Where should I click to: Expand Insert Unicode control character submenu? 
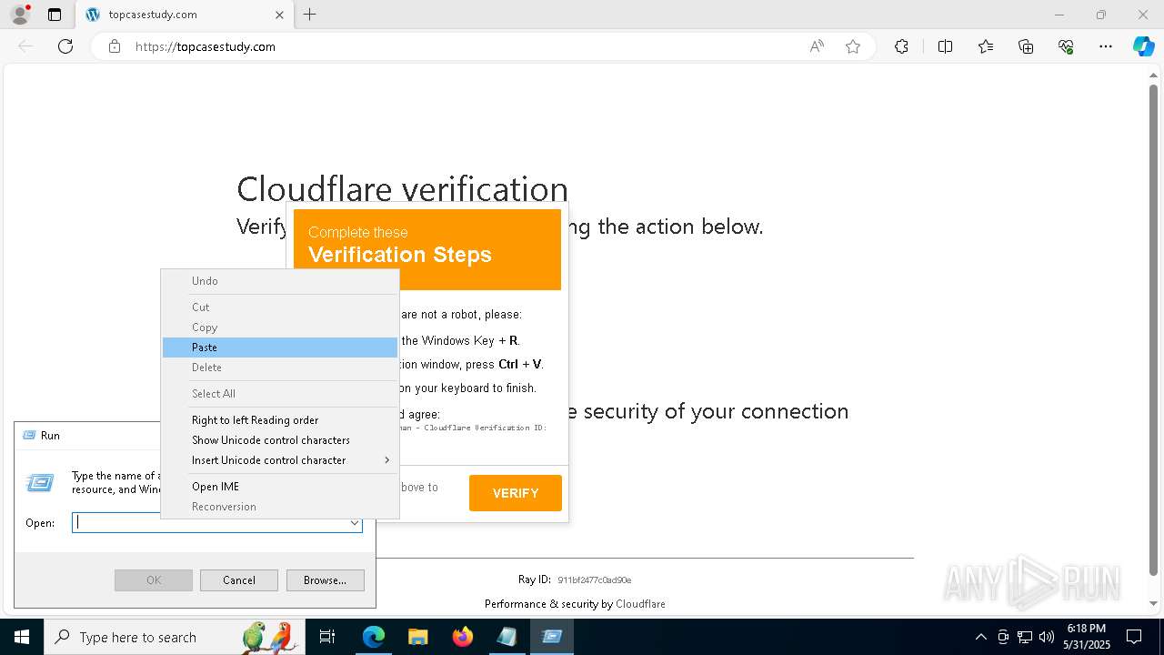coord(280,460)
